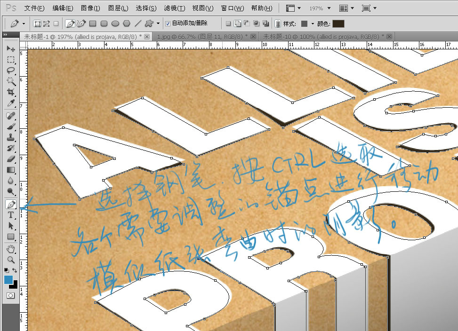Toggle the layer style link icon
Image resolution: width=458 pixels, height=331 pixels.
278,24
